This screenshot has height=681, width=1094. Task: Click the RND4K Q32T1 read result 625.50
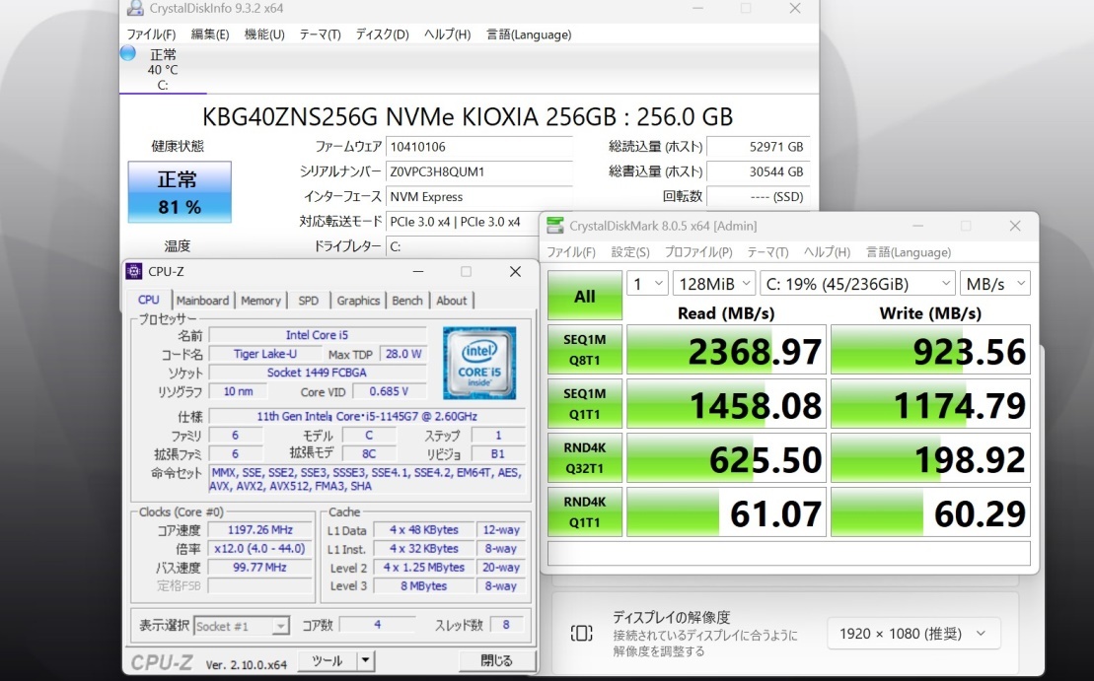(x=726, y=458)
